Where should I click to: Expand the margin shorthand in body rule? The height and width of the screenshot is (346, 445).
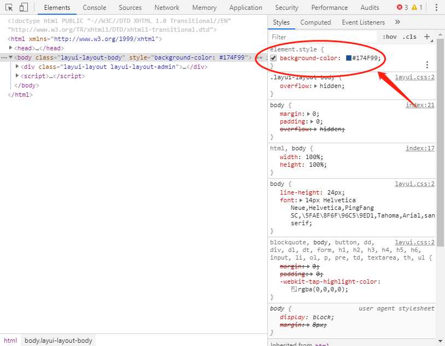coord(308,114)
